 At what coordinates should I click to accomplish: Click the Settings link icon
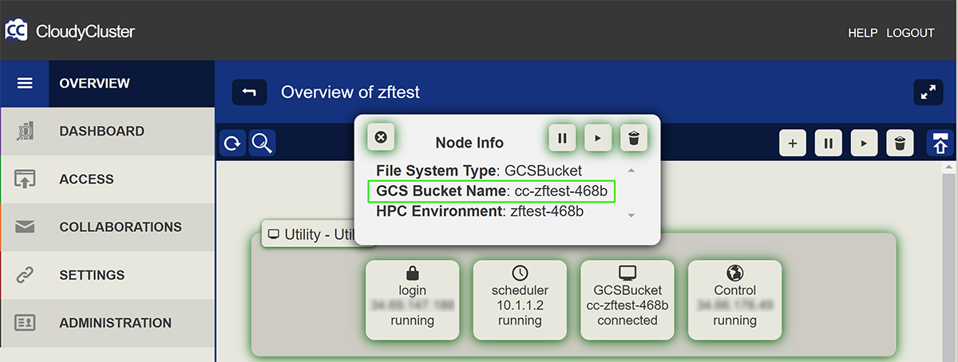point(25,275)
